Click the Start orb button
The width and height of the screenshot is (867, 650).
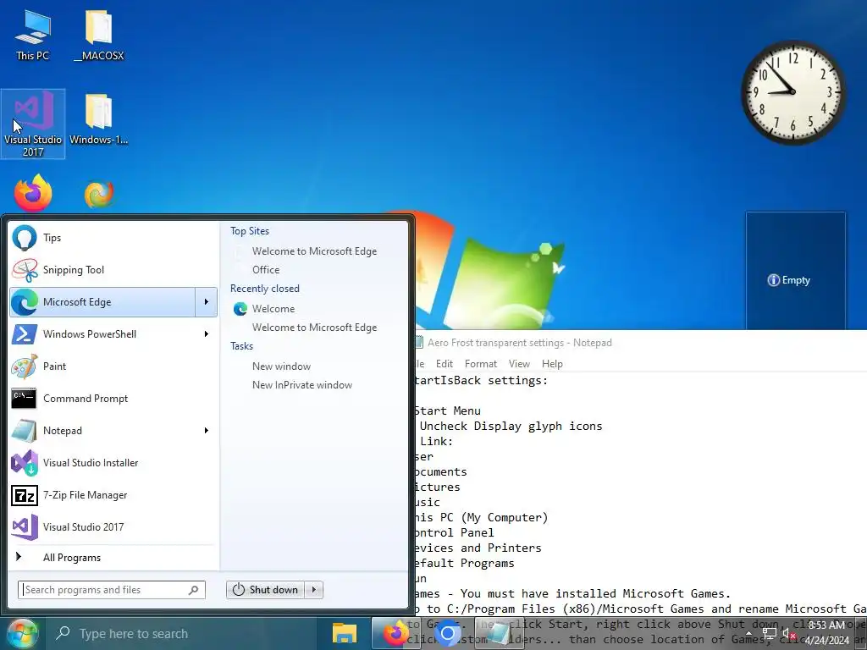coord(21,633)
